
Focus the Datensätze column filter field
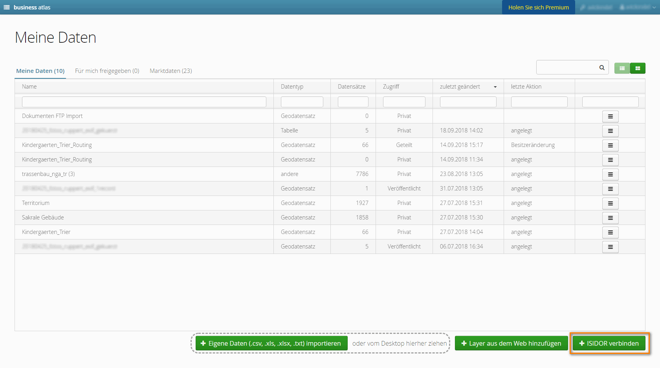click(353, 102)
